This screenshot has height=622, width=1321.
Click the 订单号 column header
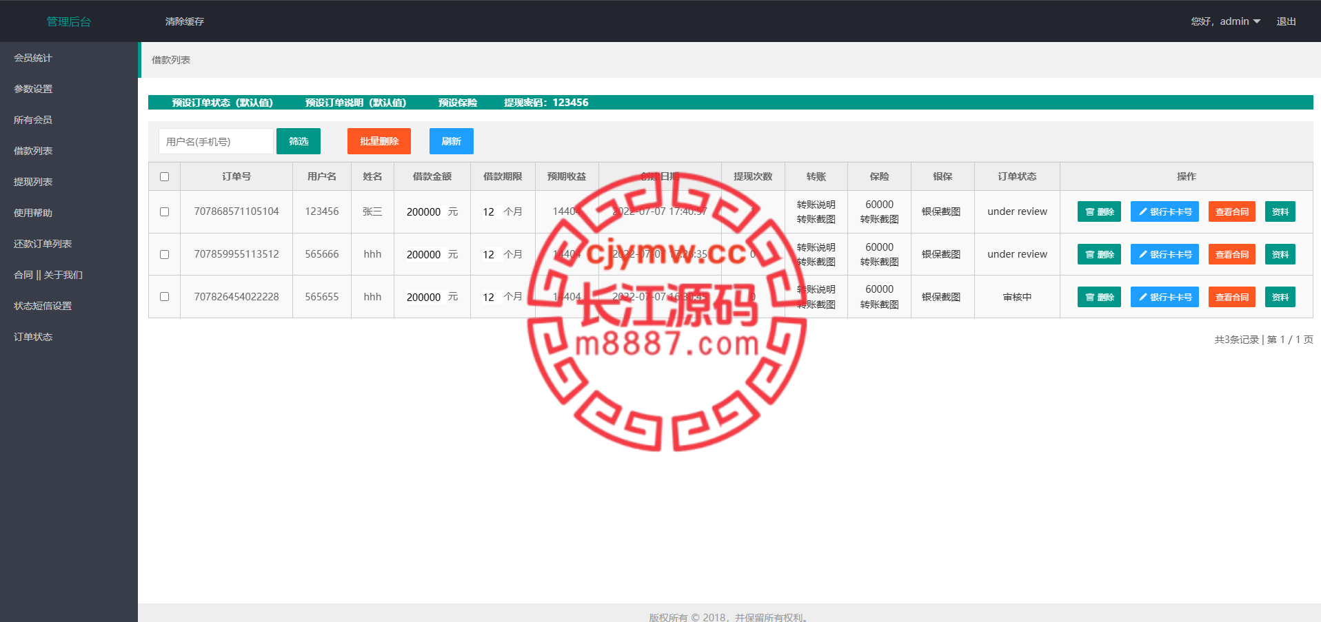tap(236, 176)
